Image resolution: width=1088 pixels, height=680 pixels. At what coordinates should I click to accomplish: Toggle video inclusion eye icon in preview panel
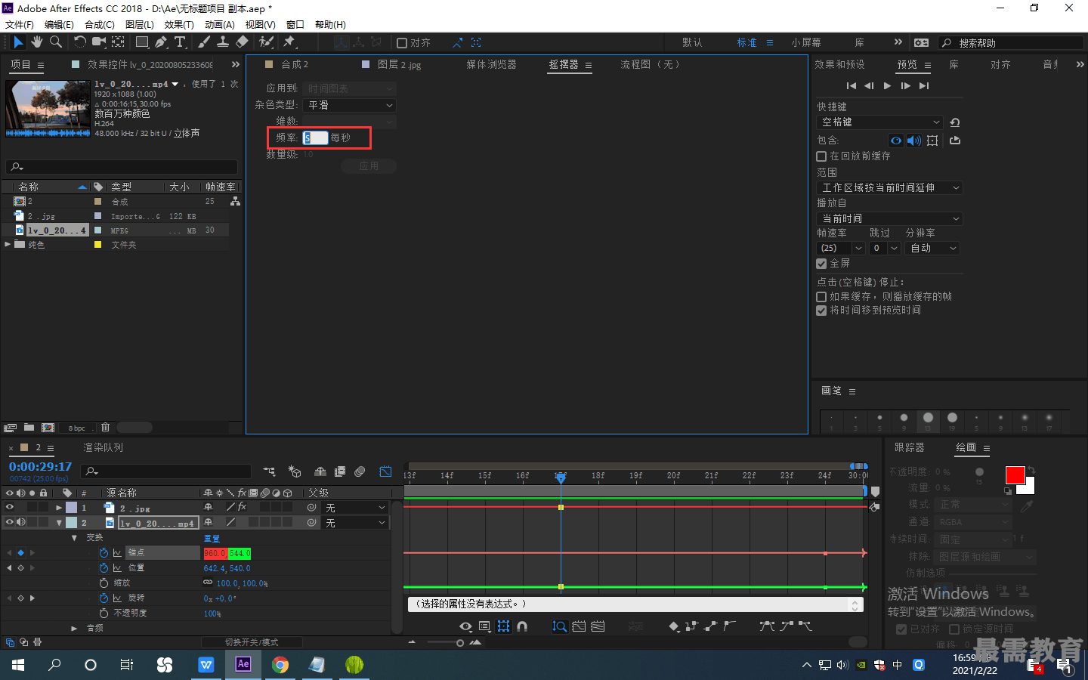tap(896, 141)
